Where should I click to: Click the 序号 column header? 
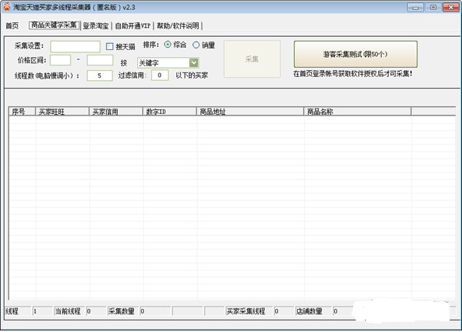pos(22,112)
